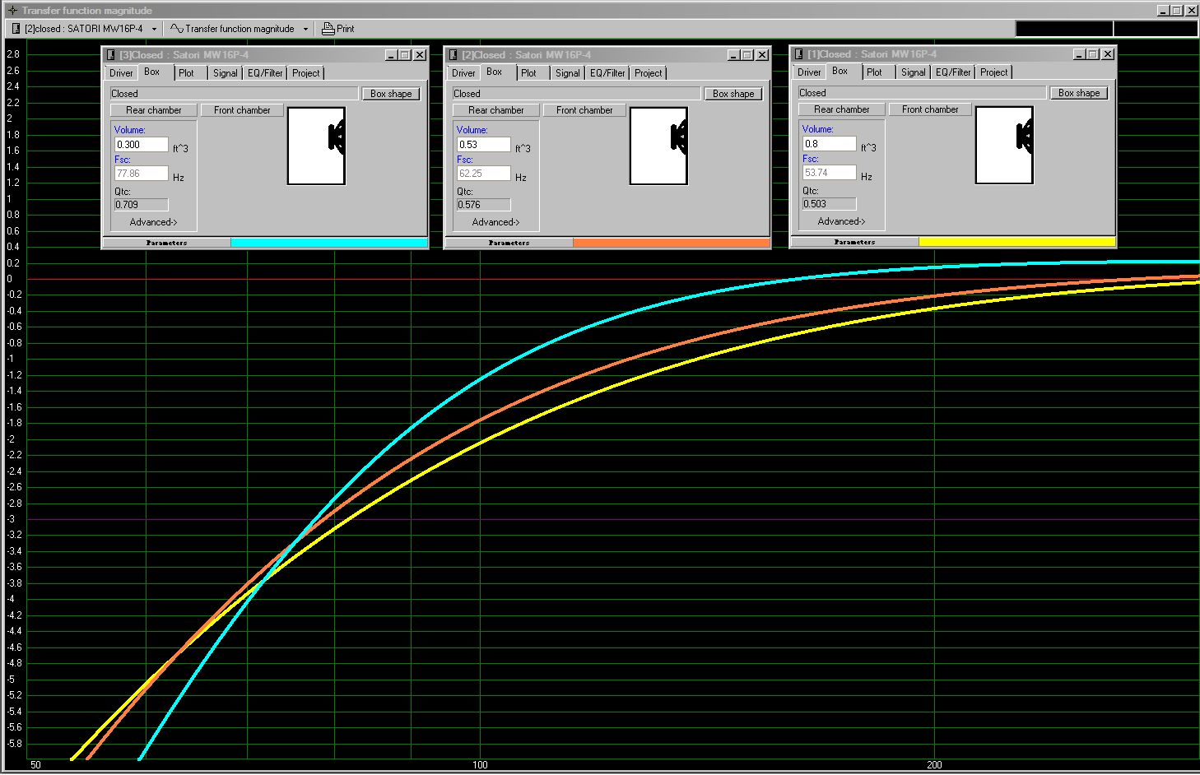Click the Volume field showing 0.53
The image size is (1200, 775).
[484, 145]
